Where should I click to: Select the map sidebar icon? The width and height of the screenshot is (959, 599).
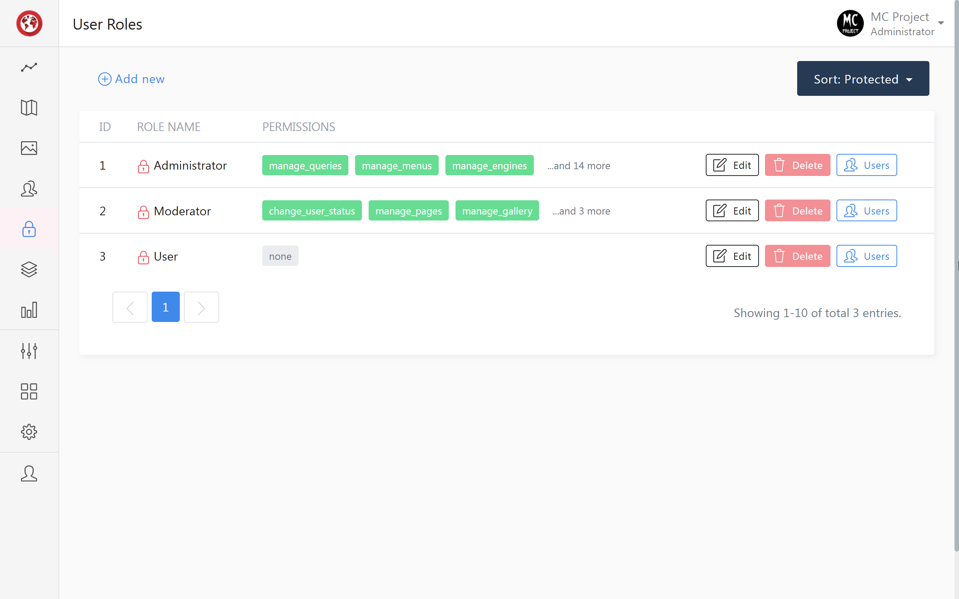(29, 108)
